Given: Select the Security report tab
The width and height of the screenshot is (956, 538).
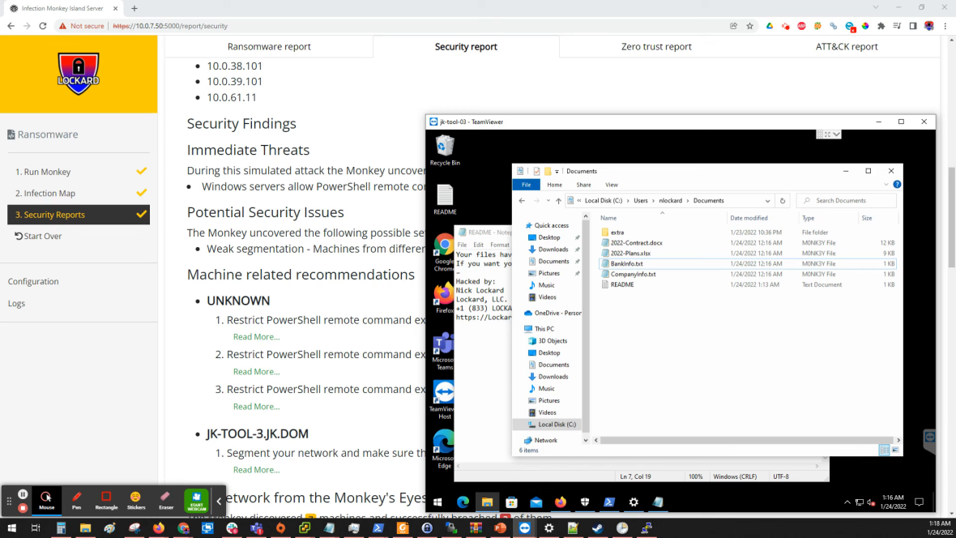Looking at the screenshot, I should (466, 46).
